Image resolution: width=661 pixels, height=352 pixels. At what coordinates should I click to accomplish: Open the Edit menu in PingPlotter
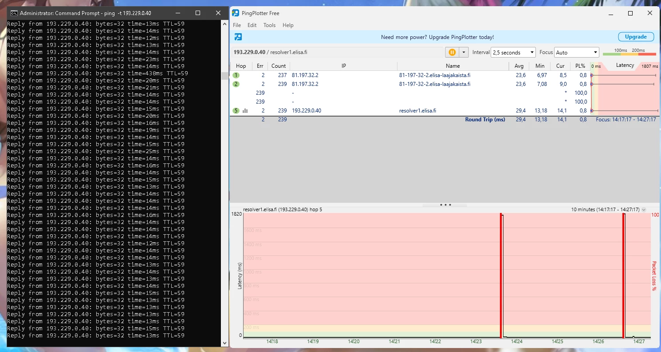click(252, 25)
